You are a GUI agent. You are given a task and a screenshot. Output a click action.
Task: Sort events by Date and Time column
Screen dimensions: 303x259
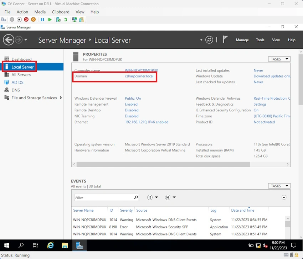click(x=242, y=210)
